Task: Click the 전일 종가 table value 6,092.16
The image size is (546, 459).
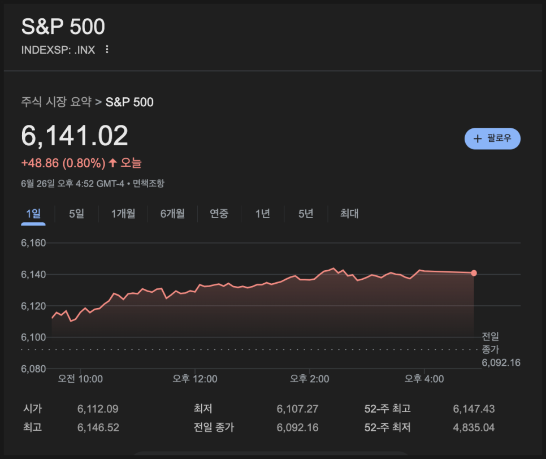Action: click(x=297, y=427)
